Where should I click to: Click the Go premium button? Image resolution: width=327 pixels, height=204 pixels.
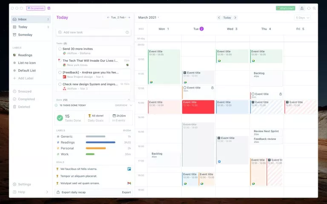pyautogui.click(x=36, y=8)
